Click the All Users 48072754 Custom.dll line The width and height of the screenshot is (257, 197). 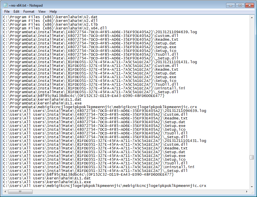pos(95,115)
